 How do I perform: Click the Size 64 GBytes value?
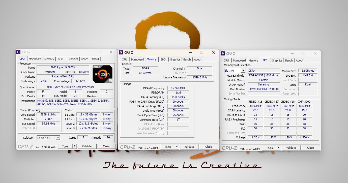point(145,73)
